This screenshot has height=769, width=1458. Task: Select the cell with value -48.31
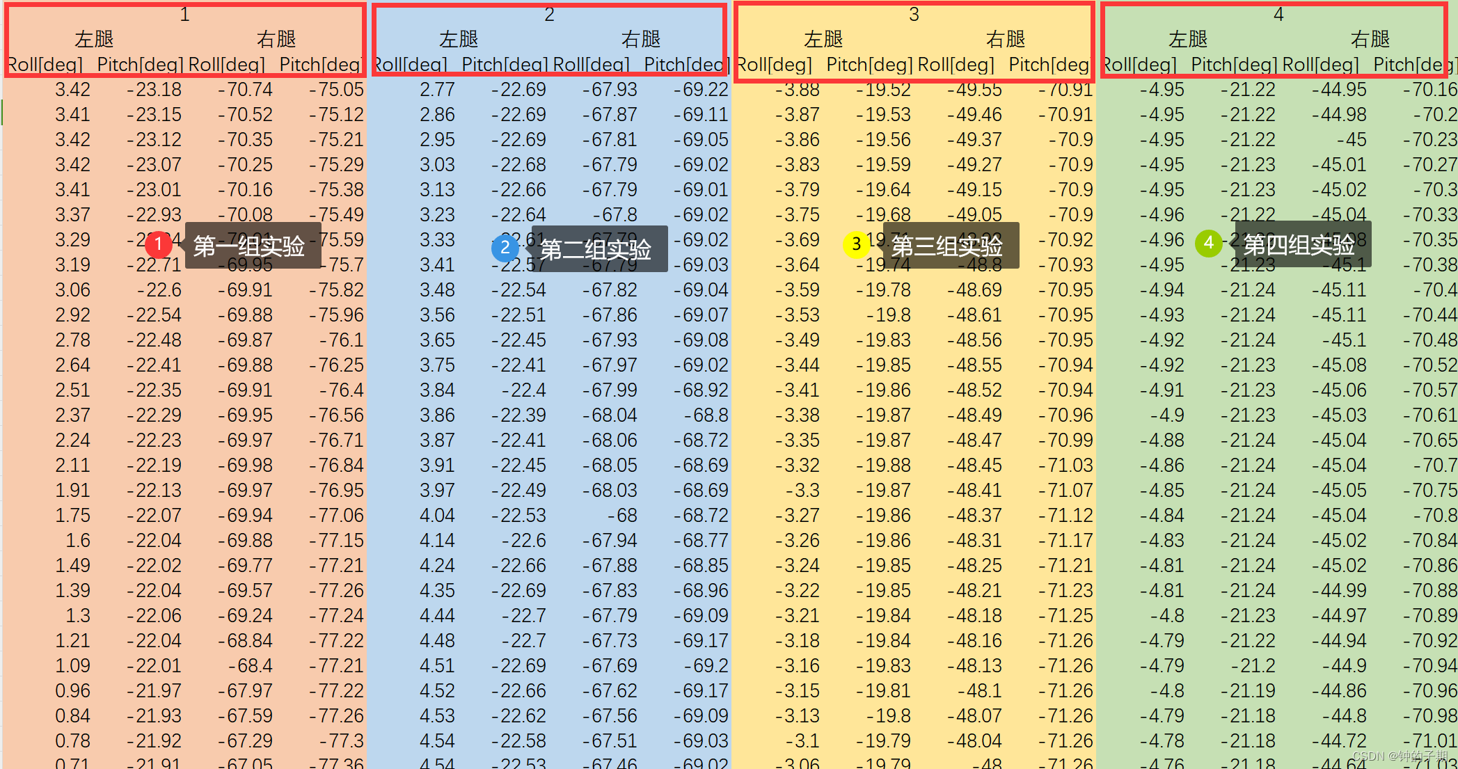[x=974, y=541]
